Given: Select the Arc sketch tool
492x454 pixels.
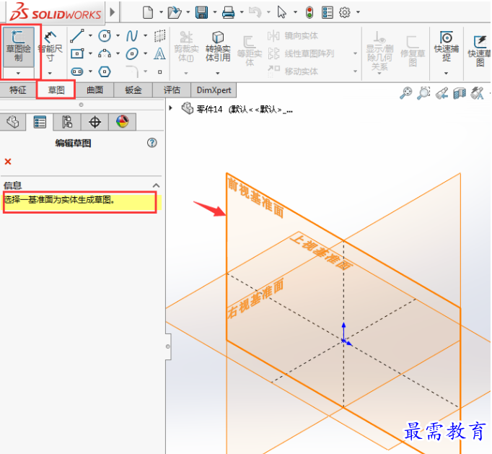Looking at the screenshot, I should [x=105, y=53].
